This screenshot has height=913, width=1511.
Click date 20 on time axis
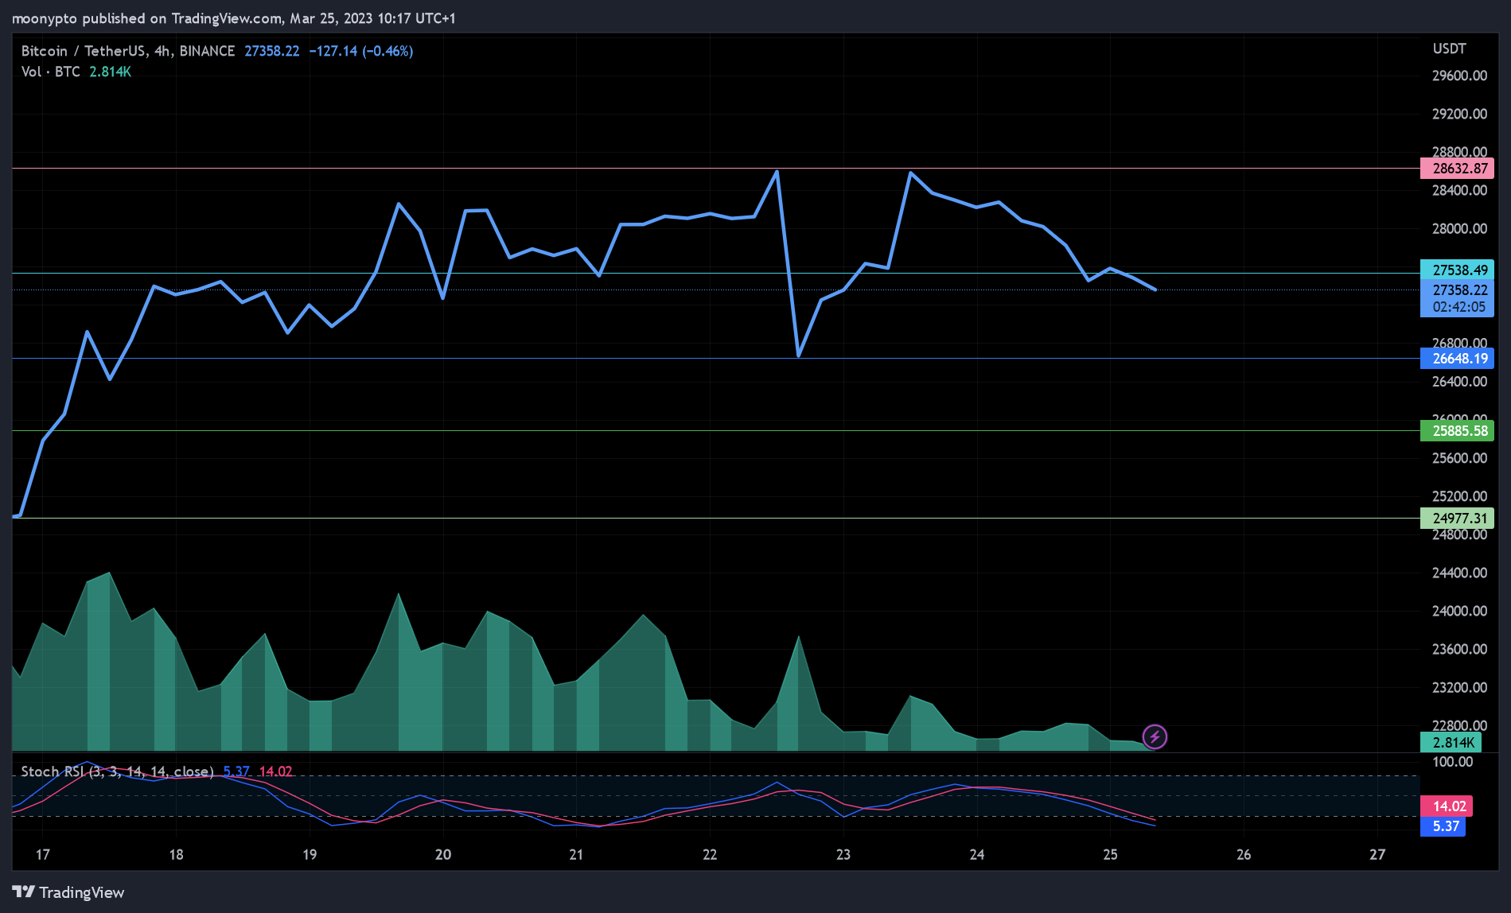pos(443,855)
